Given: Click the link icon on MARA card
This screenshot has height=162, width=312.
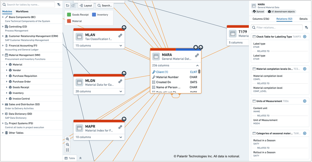Looking at the screenshot, I should tap(197, 55).
